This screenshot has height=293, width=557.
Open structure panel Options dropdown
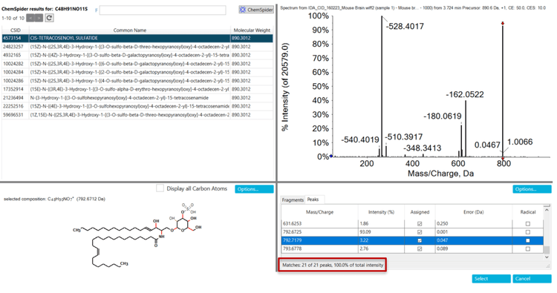[254, 189]
